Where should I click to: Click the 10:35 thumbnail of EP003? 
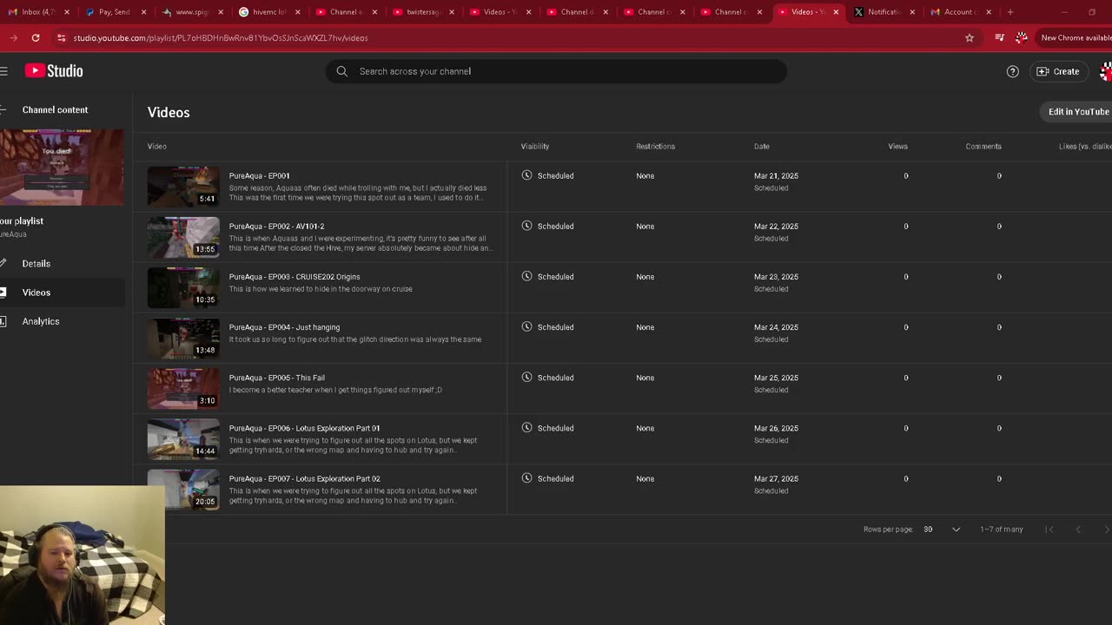183,286
